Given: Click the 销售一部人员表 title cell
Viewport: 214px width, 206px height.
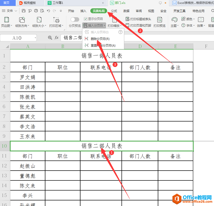Looking at the screenshot, I should point(102,56).
